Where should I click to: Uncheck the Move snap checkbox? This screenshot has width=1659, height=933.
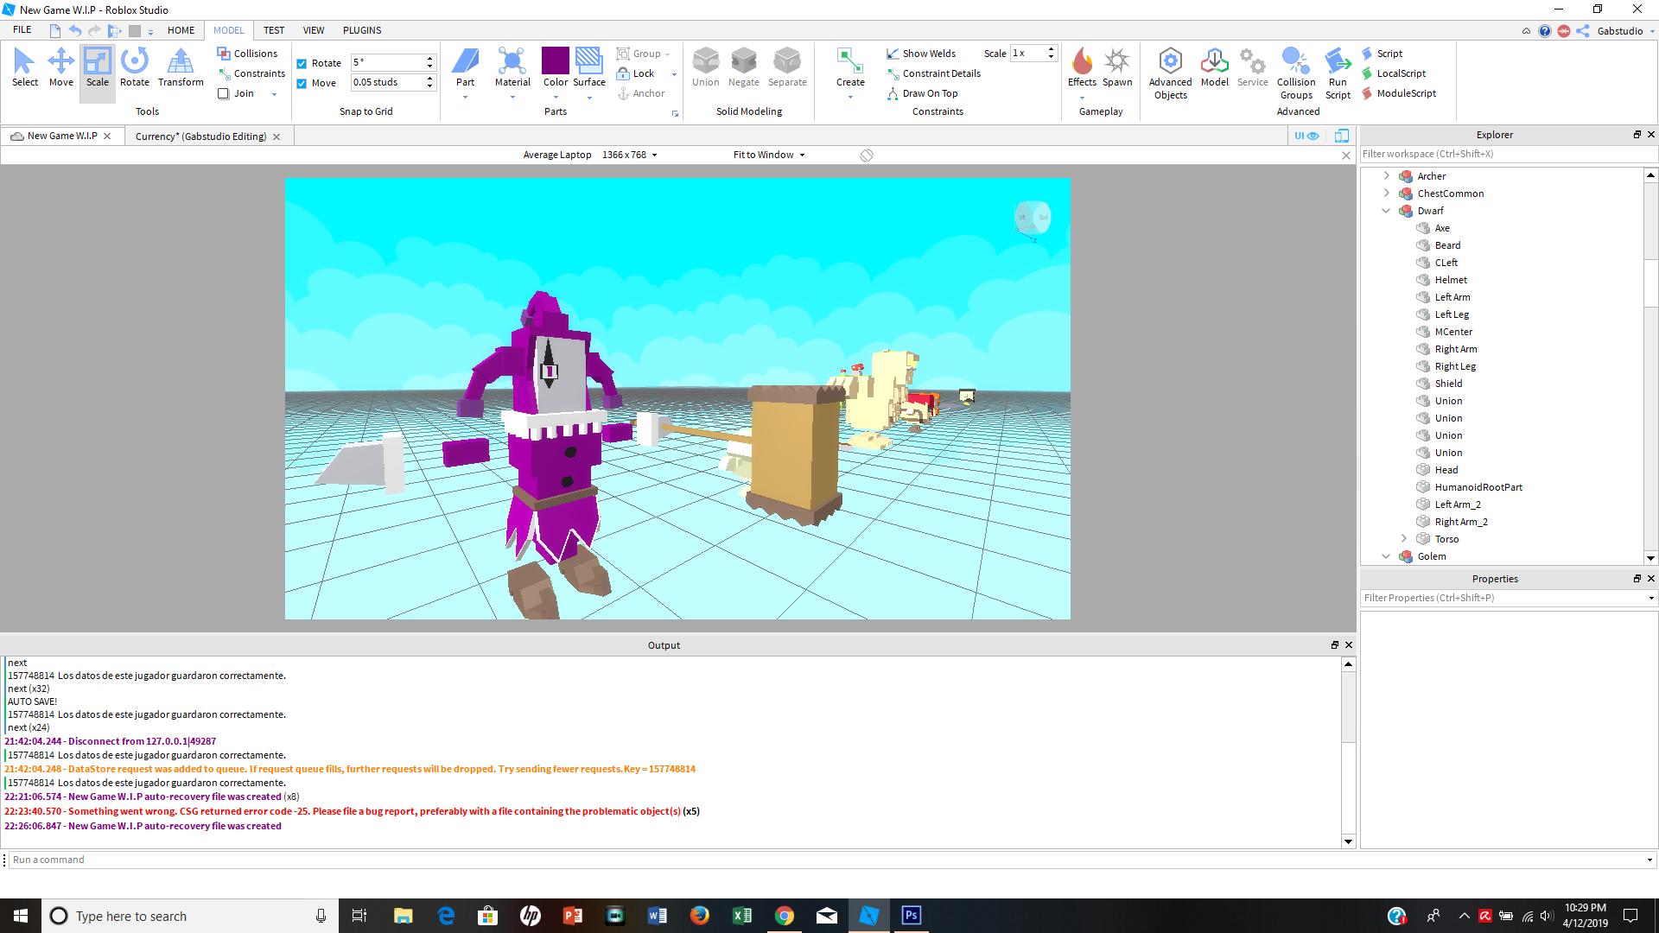tap(302, 84)
